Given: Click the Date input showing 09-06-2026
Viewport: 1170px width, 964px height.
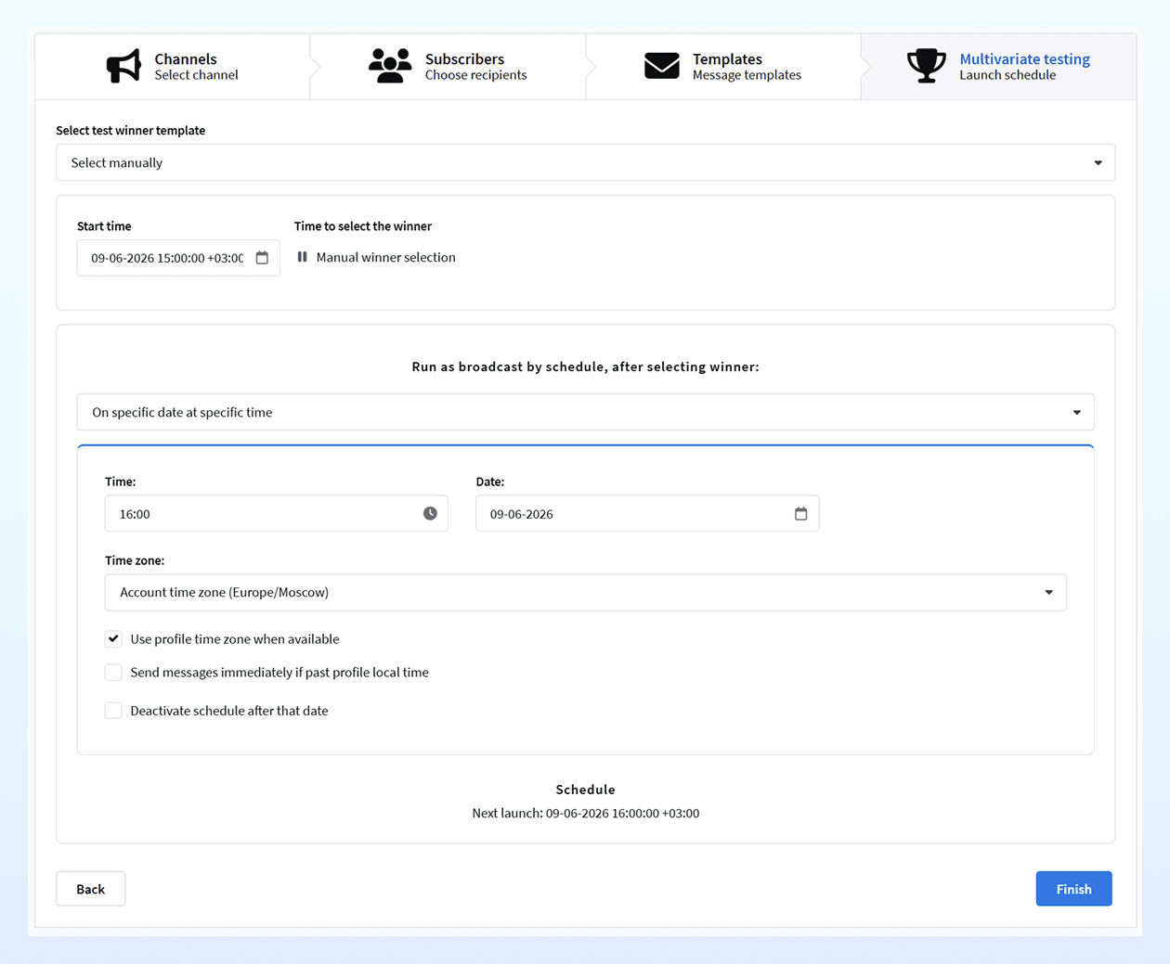Looking at the screenshot, I should (x=647, y=513).
